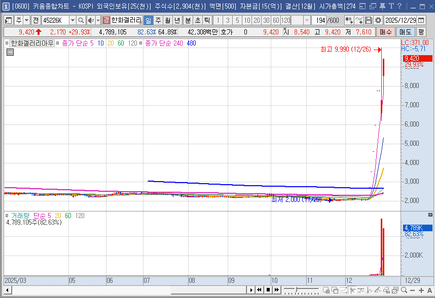Image resolution: width=435 pixels, height=298 pixels.
Task: Select the 120 interval button
Action: pyautogui.click(x=285, y=20)
